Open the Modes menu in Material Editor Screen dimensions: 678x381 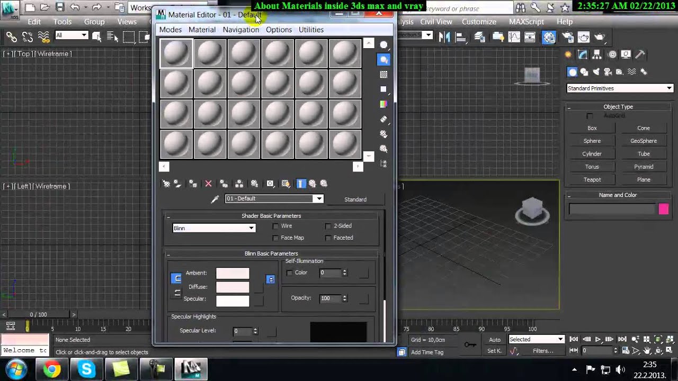pyautogui.click(x=171, y=30)
